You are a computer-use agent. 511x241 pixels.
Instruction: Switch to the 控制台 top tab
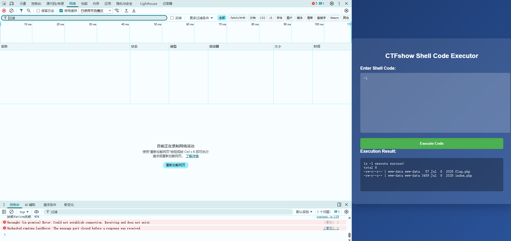click(x=36, y=3)
